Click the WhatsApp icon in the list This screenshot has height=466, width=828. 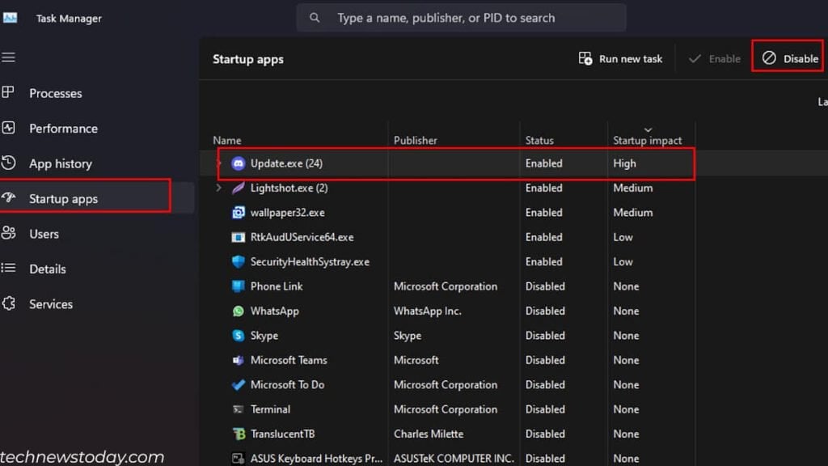coord(238,311)
